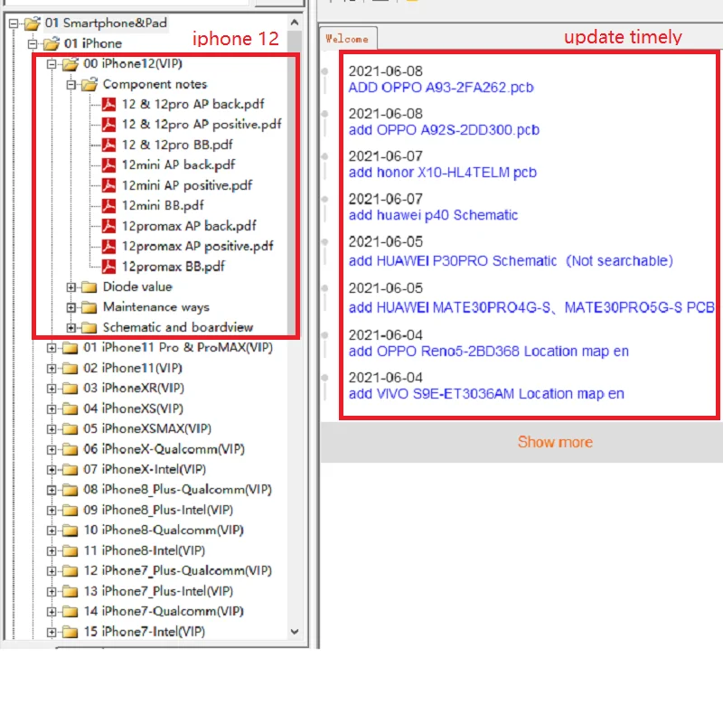The width and height of the screenshot is (723, 723).
Task: Select 12mini BB.pdf file name
Action: [x=163, y=206]
